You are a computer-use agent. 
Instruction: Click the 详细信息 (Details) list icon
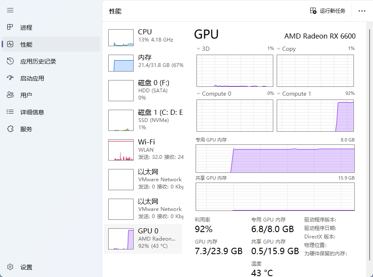click(11, 112)
